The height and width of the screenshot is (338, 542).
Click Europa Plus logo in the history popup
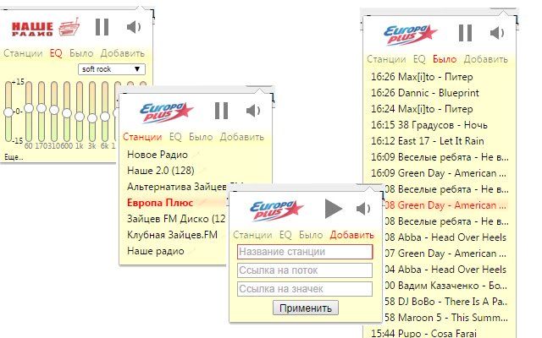point(410,35)
